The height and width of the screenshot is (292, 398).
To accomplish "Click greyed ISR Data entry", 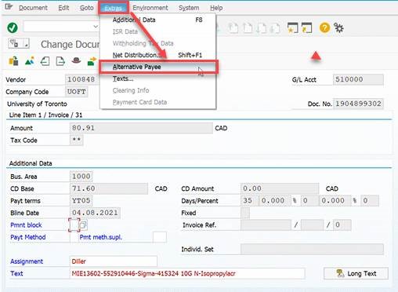I will coord(157,31).
